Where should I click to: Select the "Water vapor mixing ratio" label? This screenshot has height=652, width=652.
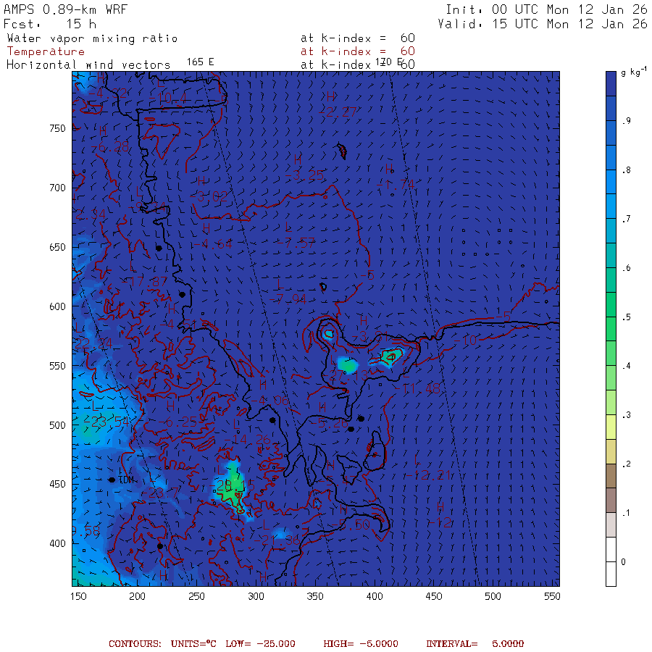click(x=92, y=38)
